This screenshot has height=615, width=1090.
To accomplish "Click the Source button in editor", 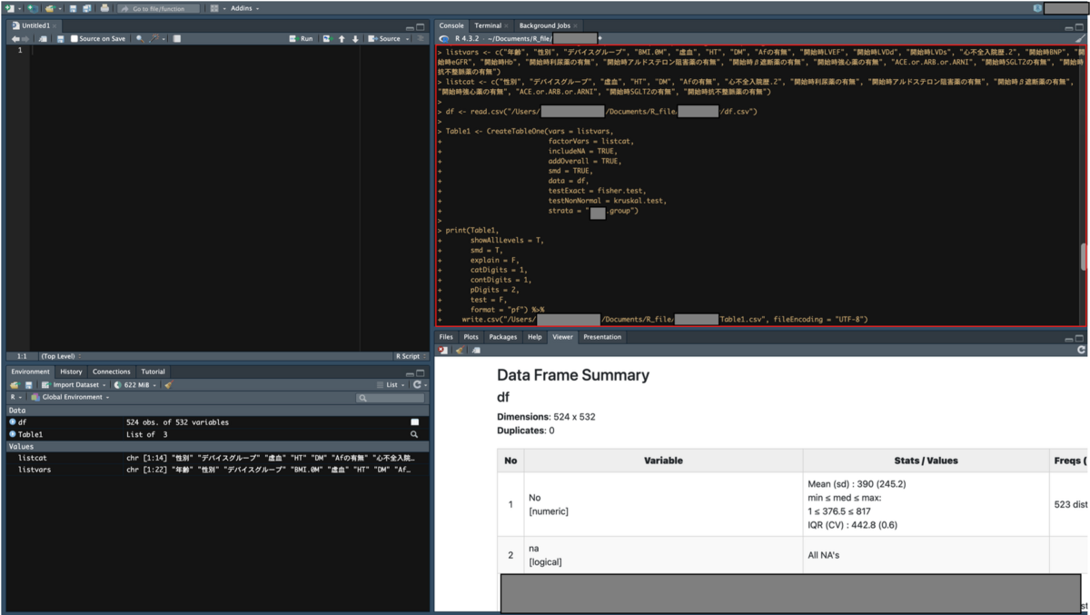I will (x=389, y=39).
